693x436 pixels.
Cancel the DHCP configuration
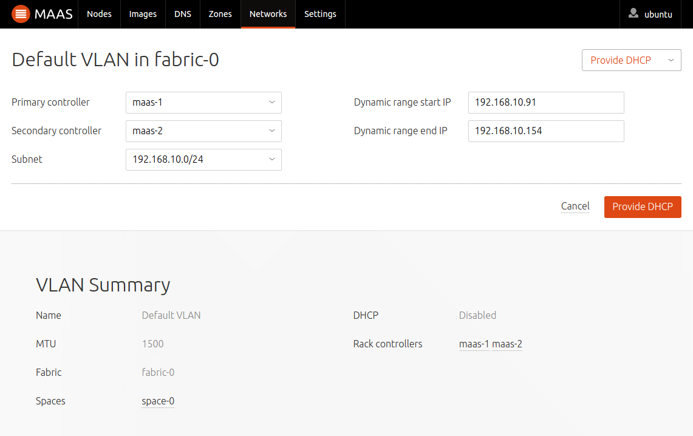click(x=575, y=206)
